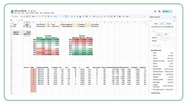Open the comments icon in header

(159, 11)
